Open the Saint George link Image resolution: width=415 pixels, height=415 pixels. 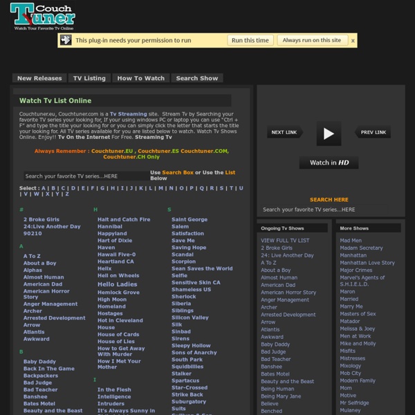point(190,219)
